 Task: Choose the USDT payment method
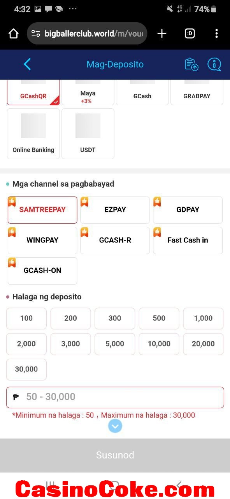88,134
